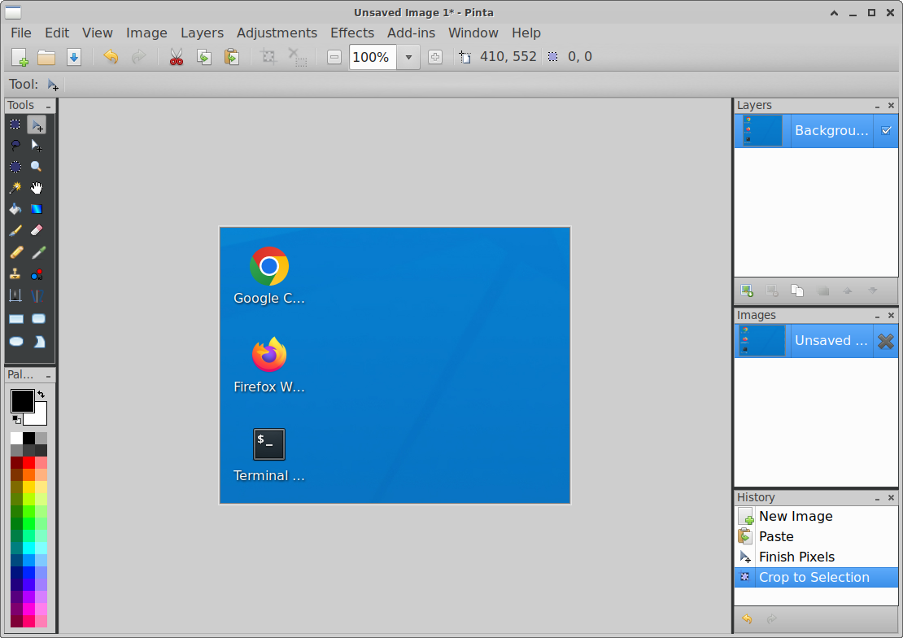Select the Paint Bucket tool
903x638 pixels.
click(x=15, y=209)
